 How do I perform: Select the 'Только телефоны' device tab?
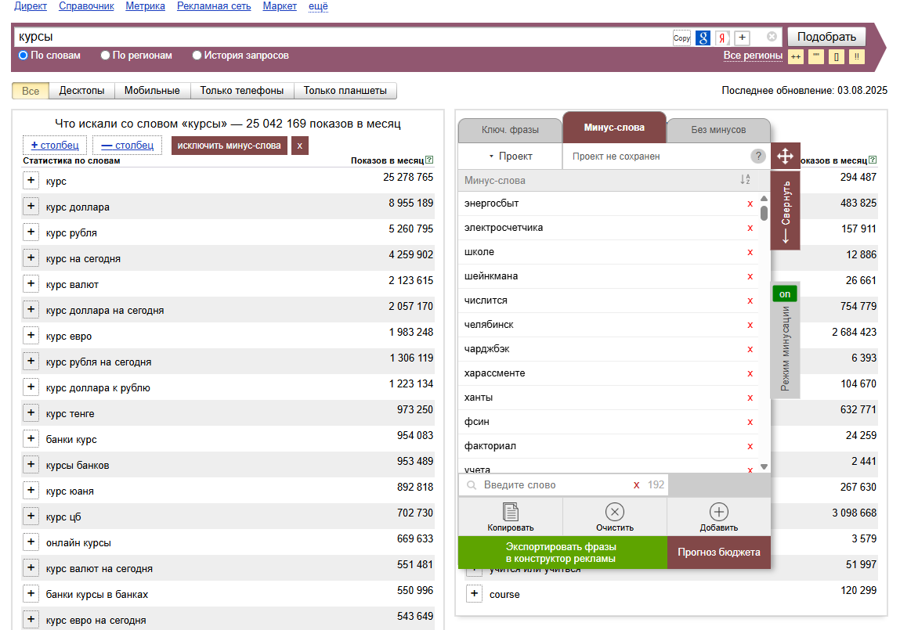coord(242,91)
